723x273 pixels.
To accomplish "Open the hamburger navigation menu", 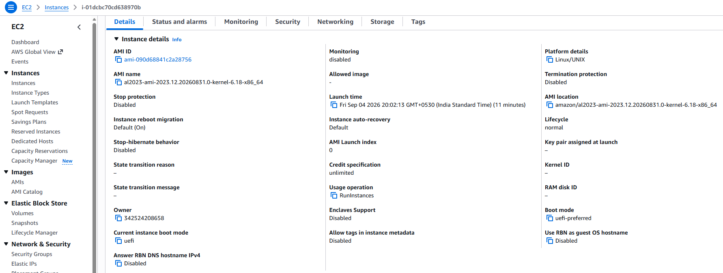I will coord(11,7).
